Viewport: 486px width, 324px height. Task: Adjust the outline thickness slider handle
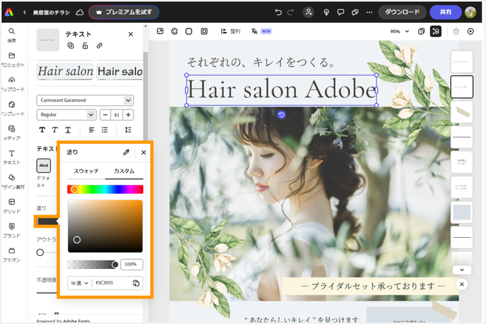point(40,252)
